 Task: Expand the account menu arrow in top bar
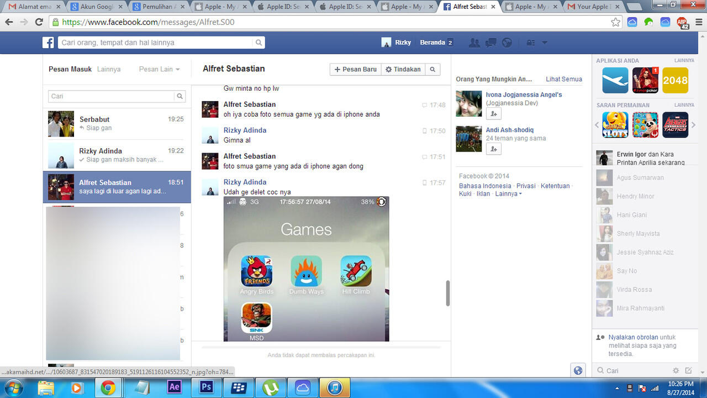tap(545, 43)
